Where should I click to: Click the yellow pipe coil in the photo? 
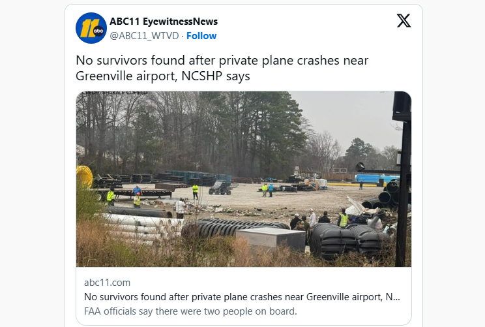click(x=85, y=176)
